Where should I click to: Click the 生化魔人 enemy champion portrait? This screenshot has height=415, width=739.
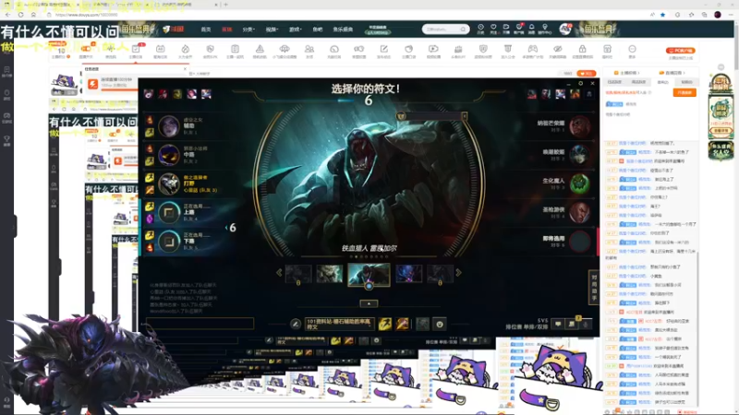point(579,184)
